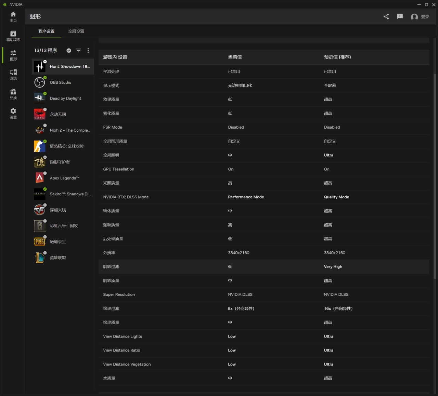438x396 pixels.
Task: Select the Hunt: Showdown game icon
Action: coord(40,66)
